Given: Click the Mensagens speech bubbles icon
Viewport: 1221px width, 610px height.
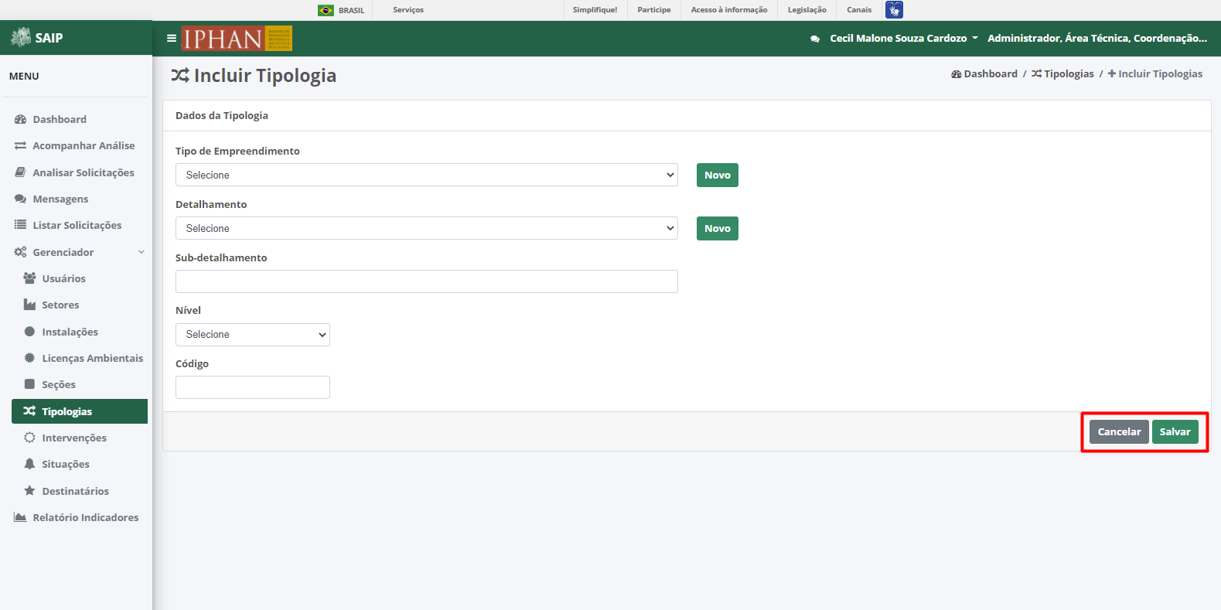Looking at the screenshot, I should click(21, 199).
